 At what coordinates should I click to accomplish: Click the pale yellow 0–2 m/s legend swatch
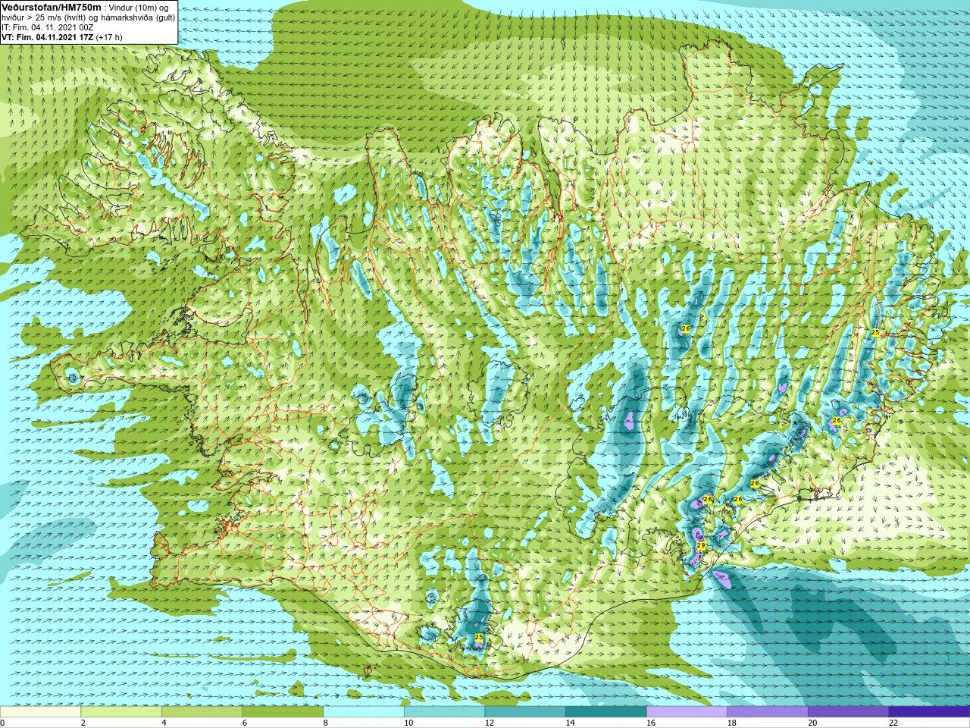40,712
